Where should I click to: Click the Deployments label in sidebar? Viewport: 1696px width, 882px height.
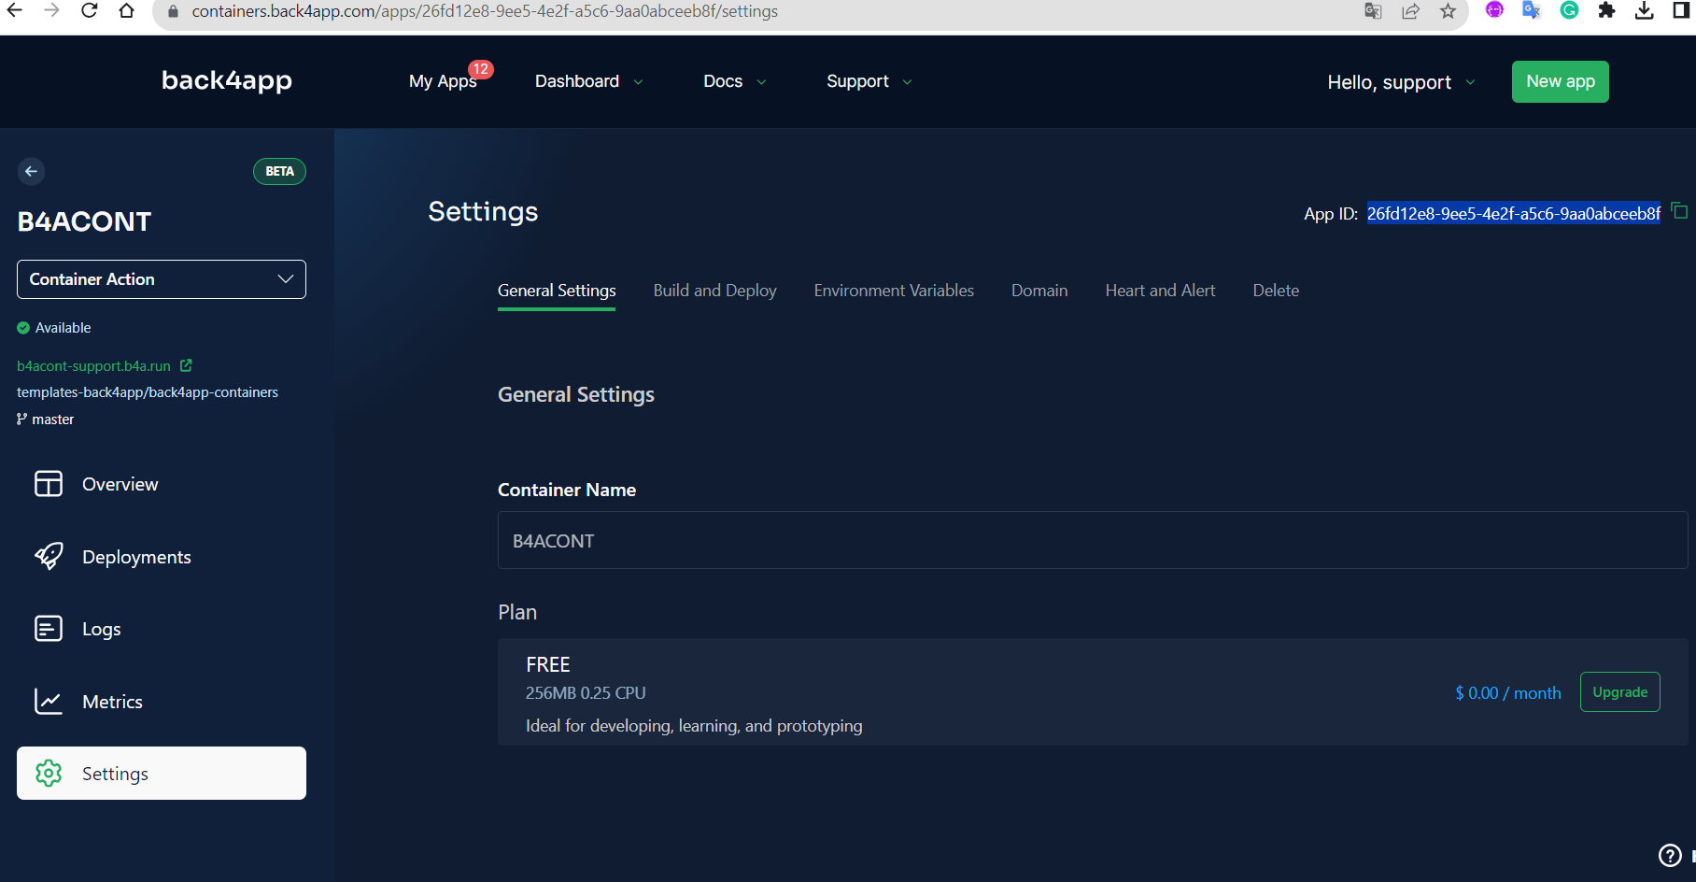pyautogui.click(x=136, y=557)
